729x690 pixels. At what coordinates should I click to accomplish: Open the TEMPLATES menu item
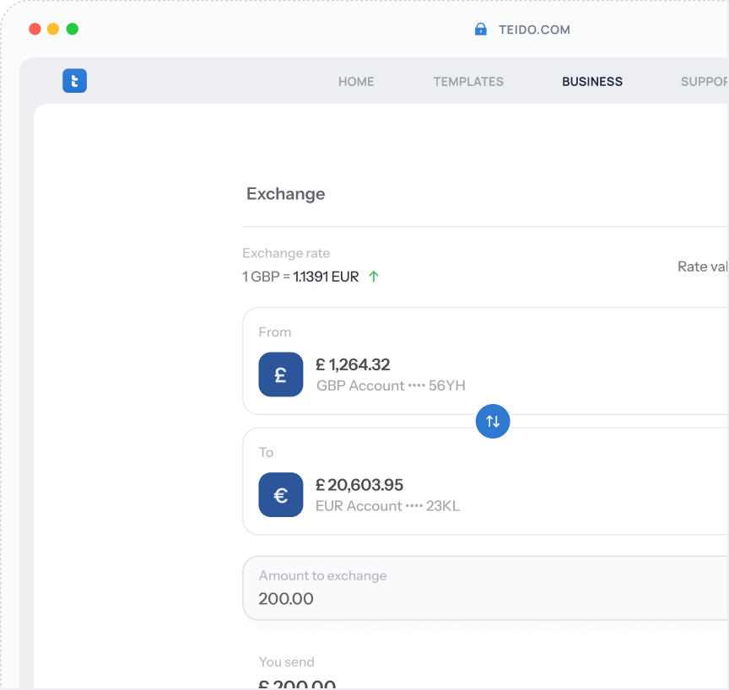coord(468,82)
